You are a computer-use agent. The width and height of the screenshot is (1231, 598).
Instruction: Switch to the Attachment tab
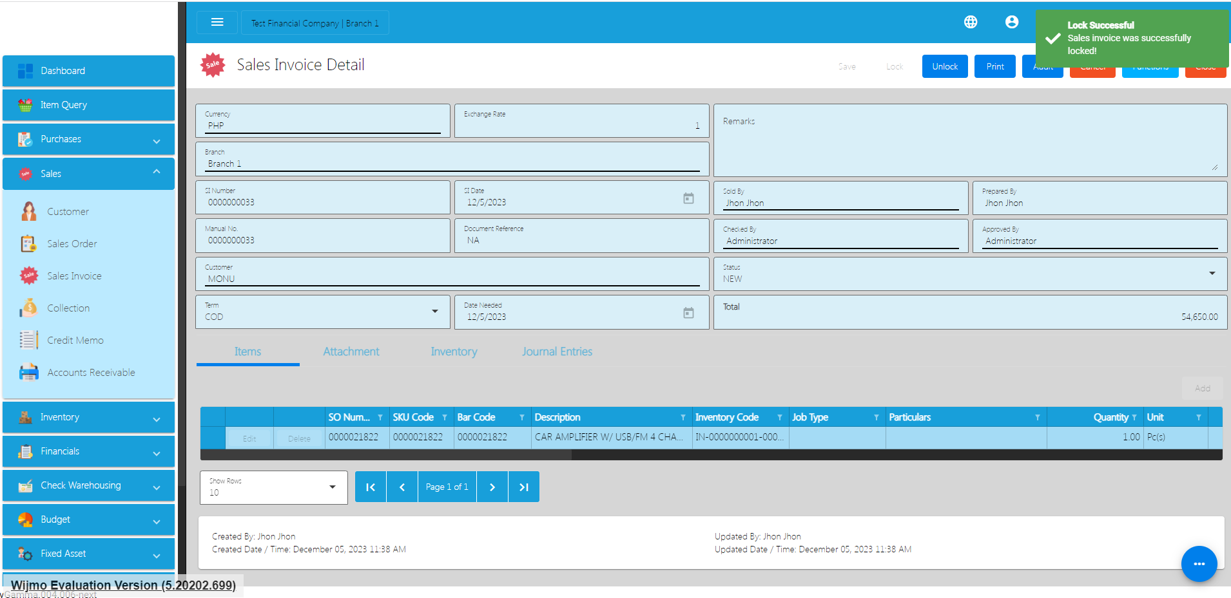point(351,351)
